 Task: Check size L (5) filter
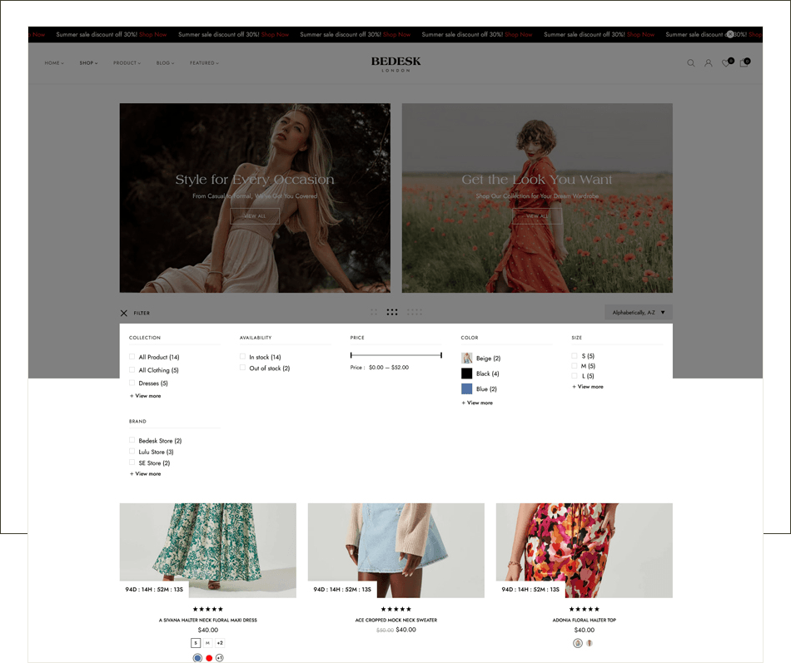[x=575, y=376]
